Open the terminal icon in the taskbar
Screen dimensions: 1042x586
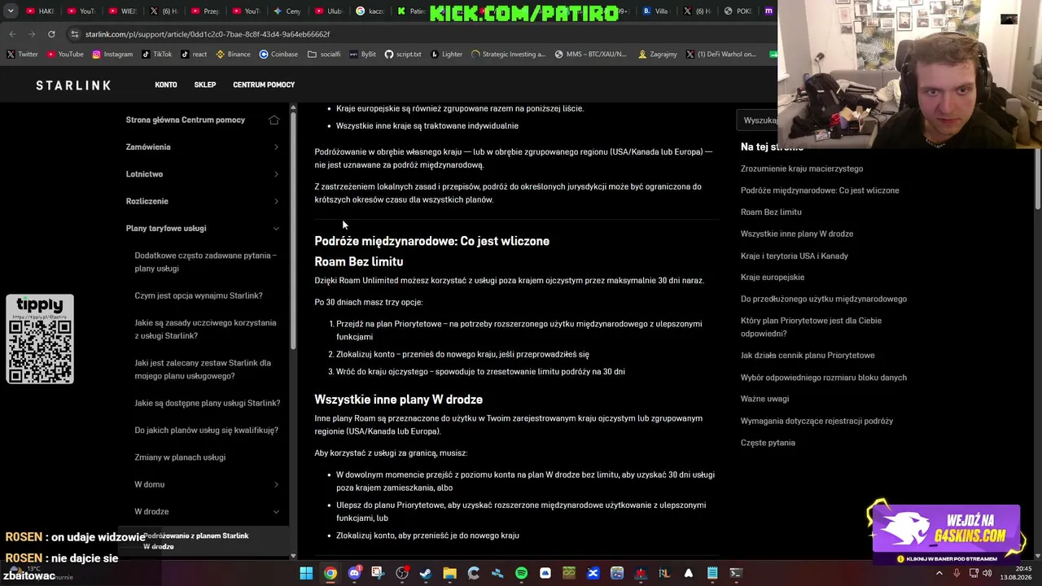(736, 573)
